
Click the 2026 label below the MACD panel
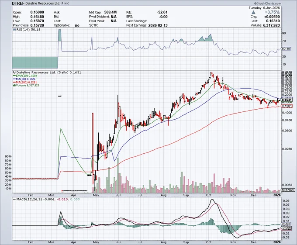[x=277, y=242]
